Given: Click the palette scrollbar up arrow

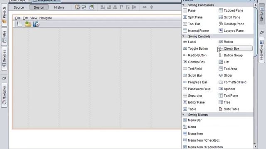Looking at the screenshot, I should [255, 5].
